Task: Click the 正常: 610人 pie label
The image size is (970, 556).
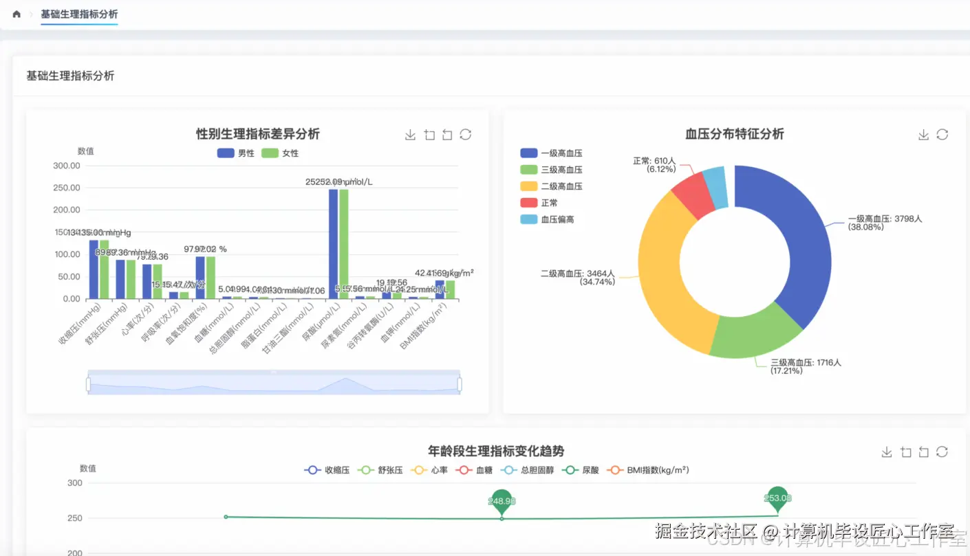Action: coord(654,165)
